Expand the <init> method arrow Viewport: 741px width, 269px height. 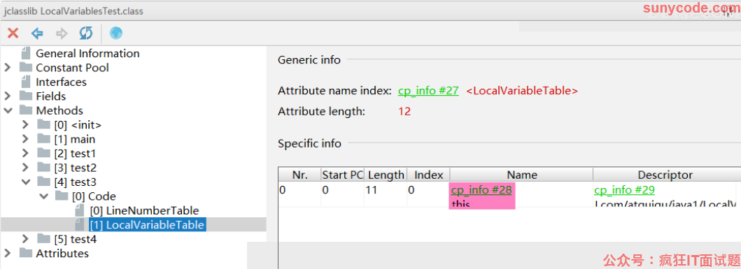point(25,125)
